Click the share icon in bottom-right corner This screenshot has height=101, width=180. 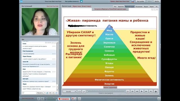tap(159, 99)
